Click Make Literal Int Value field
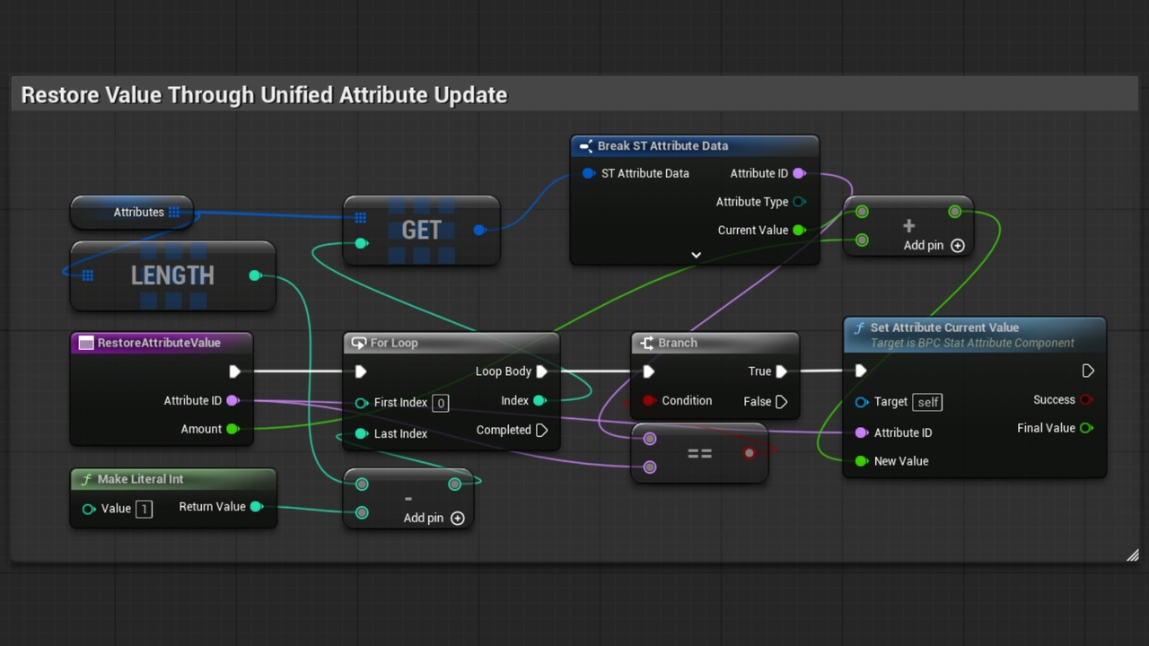This screenshot has width=1149, height=646. click(x=144, y=509)
